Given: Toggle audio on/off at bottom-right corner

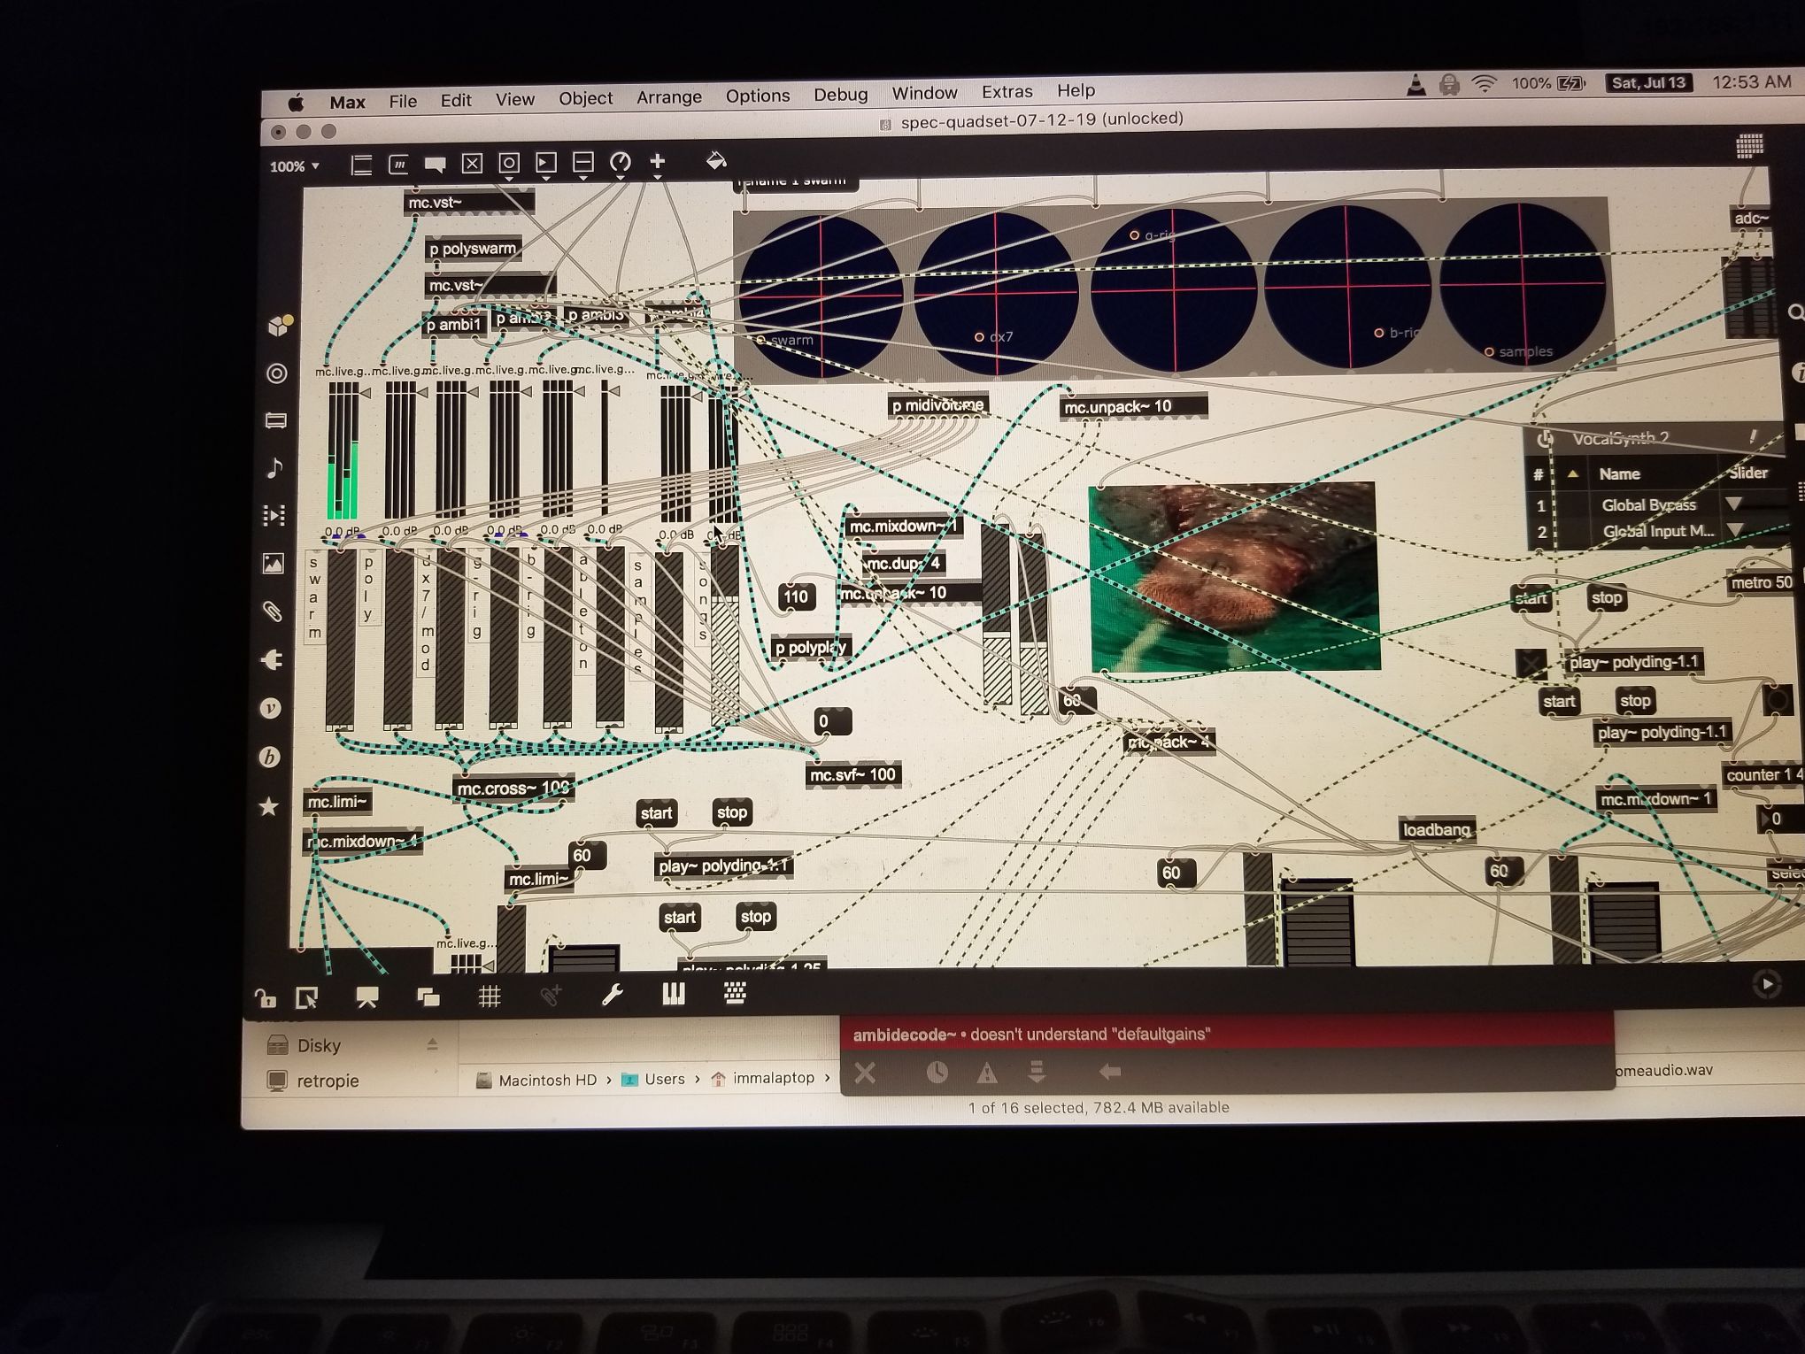Looking at the screenshot, I should tap(1766, 984).
